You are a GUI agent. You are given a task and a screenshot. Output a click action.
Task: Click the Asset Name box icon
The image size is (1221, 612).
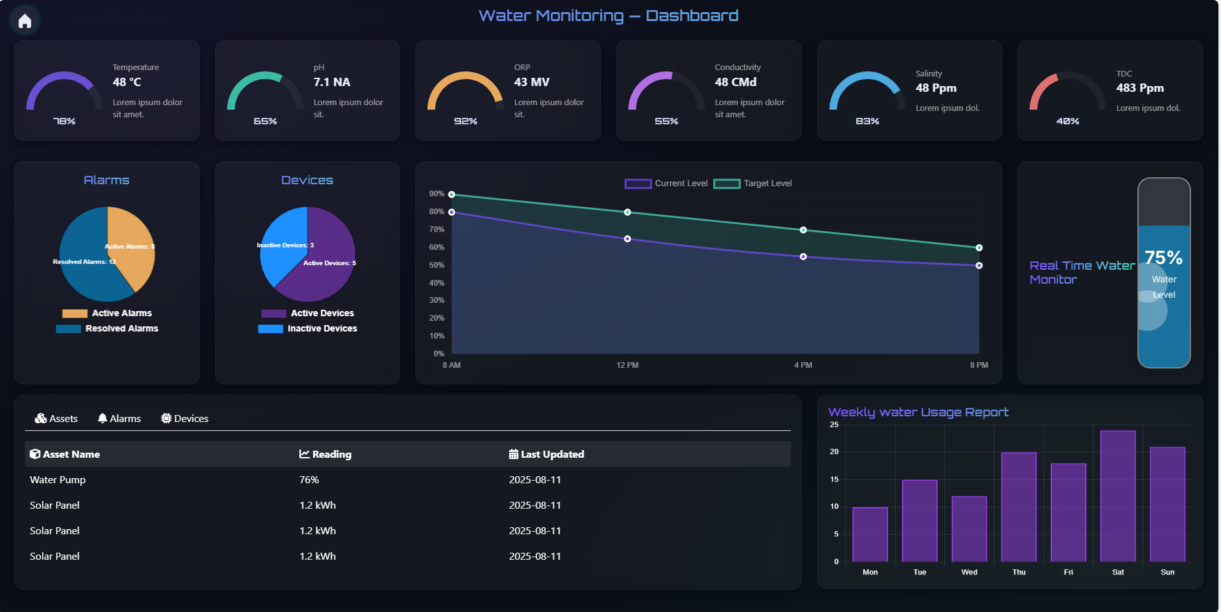click(x=35, y=454)
